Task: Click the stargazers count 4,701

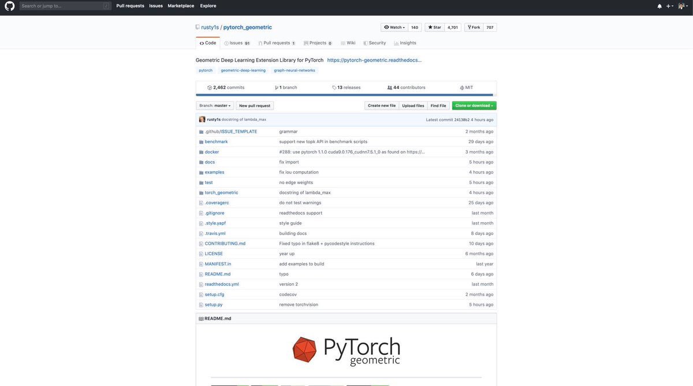Action: pyautogui.click(x=453, y=27)
